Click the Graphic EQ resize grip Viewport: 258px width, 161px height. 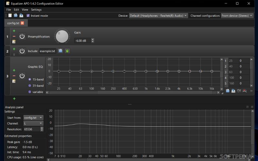point(222,93)
